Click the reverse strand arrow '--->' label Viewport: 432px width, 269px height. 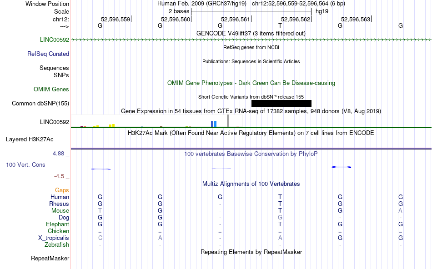point(65,26)
